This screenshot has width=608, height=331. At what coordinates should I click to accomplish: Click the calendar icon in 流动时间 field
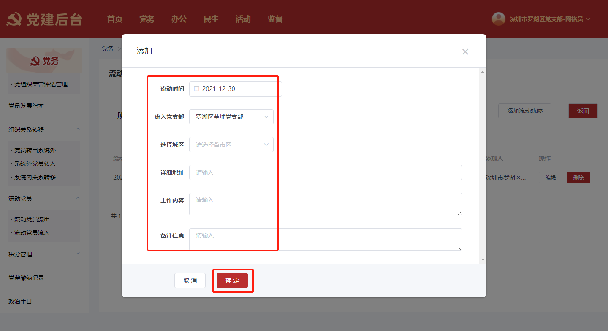196,89
